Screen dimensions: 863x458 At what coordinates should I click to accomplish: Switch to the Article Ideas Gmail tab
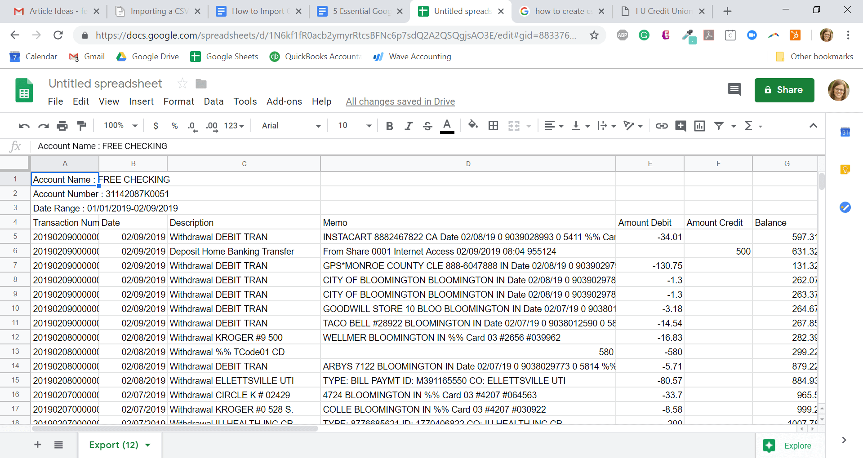56,11
